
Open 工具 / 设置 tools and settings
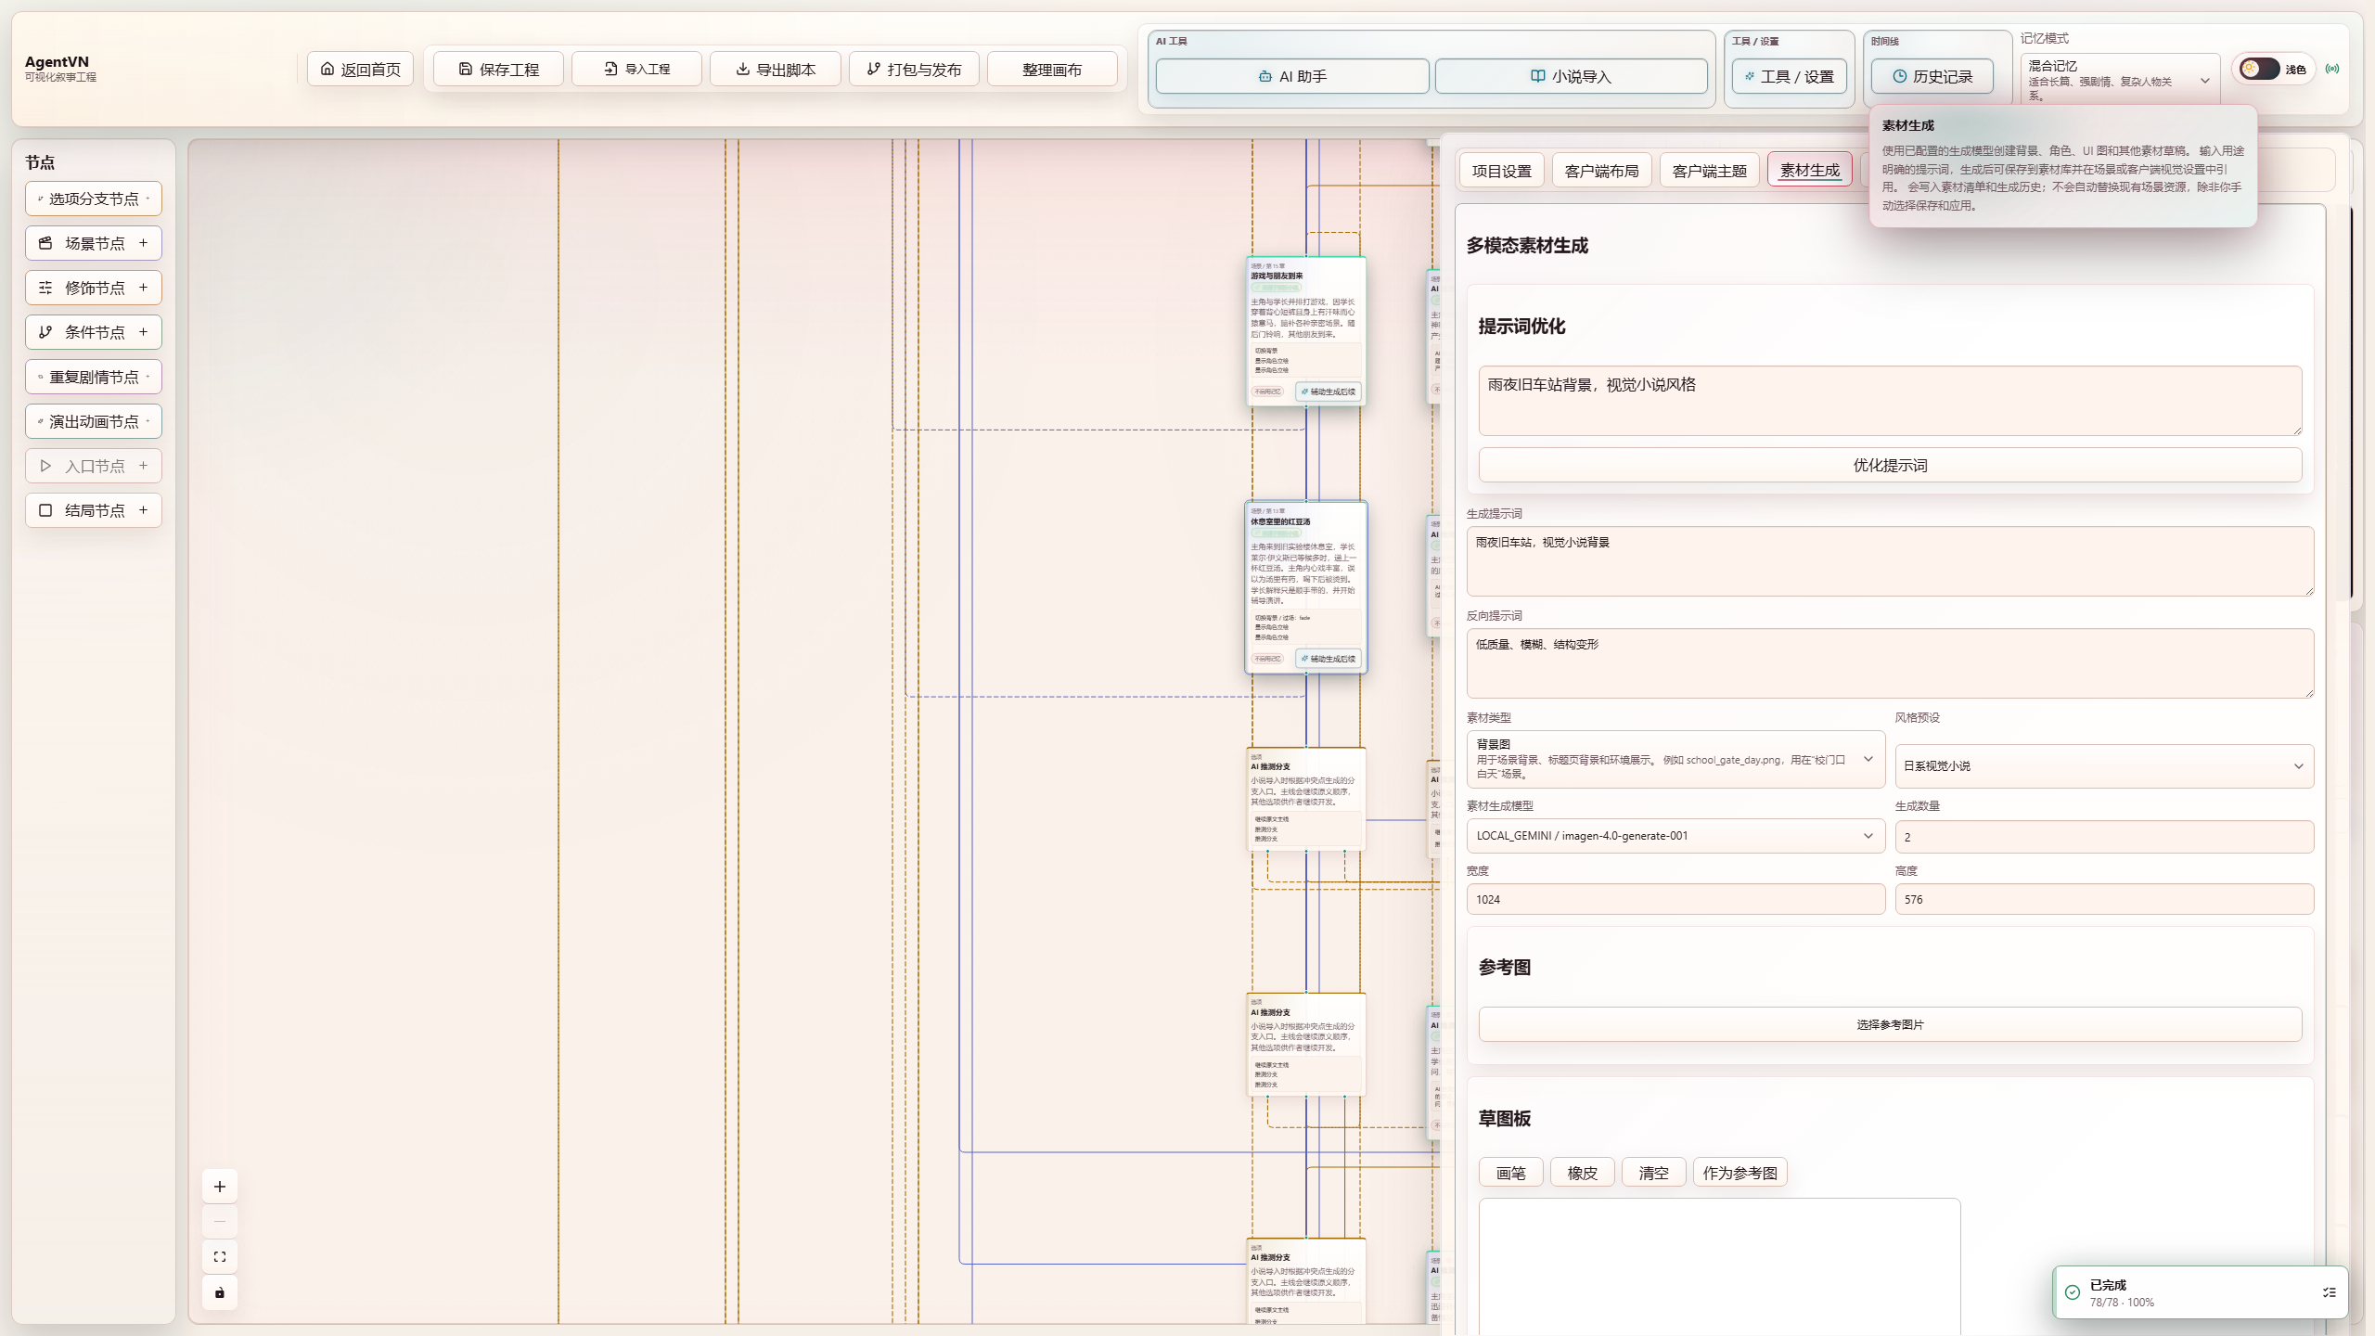[1789, 76]
